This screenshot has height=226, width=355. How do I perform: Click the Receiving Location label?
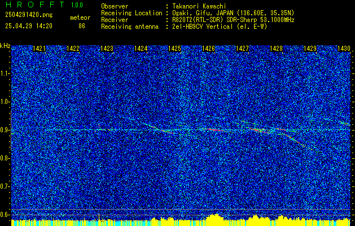click(x=132, y=13)
